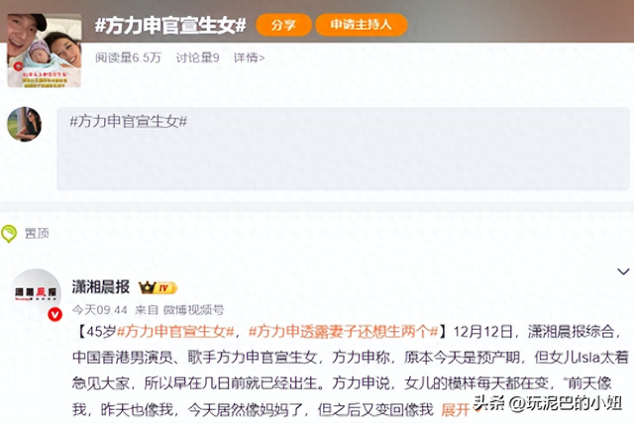Click the topic title #方力申官宣生女# heading
This screenshot has width=634, height=423.
pyautogui.click(x=170, y=25)
